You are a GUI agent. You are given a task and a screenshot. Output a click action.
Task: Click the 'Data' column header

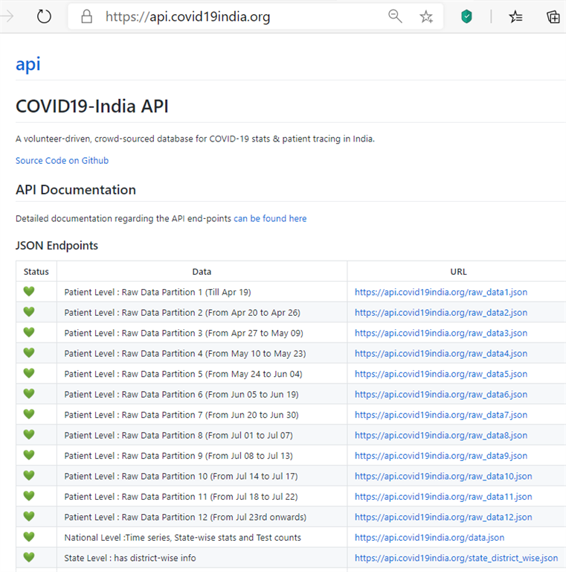click(202, 272)
